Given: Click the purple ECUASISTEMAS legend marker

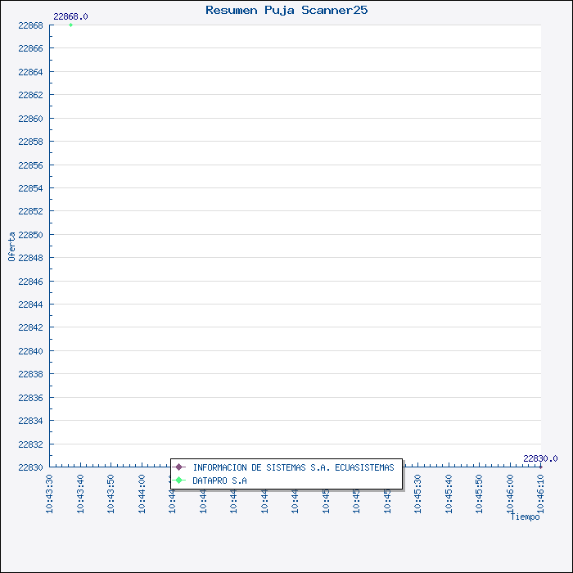Looking at the screenshot, I should pyautogui.click(x=179, y=467).
